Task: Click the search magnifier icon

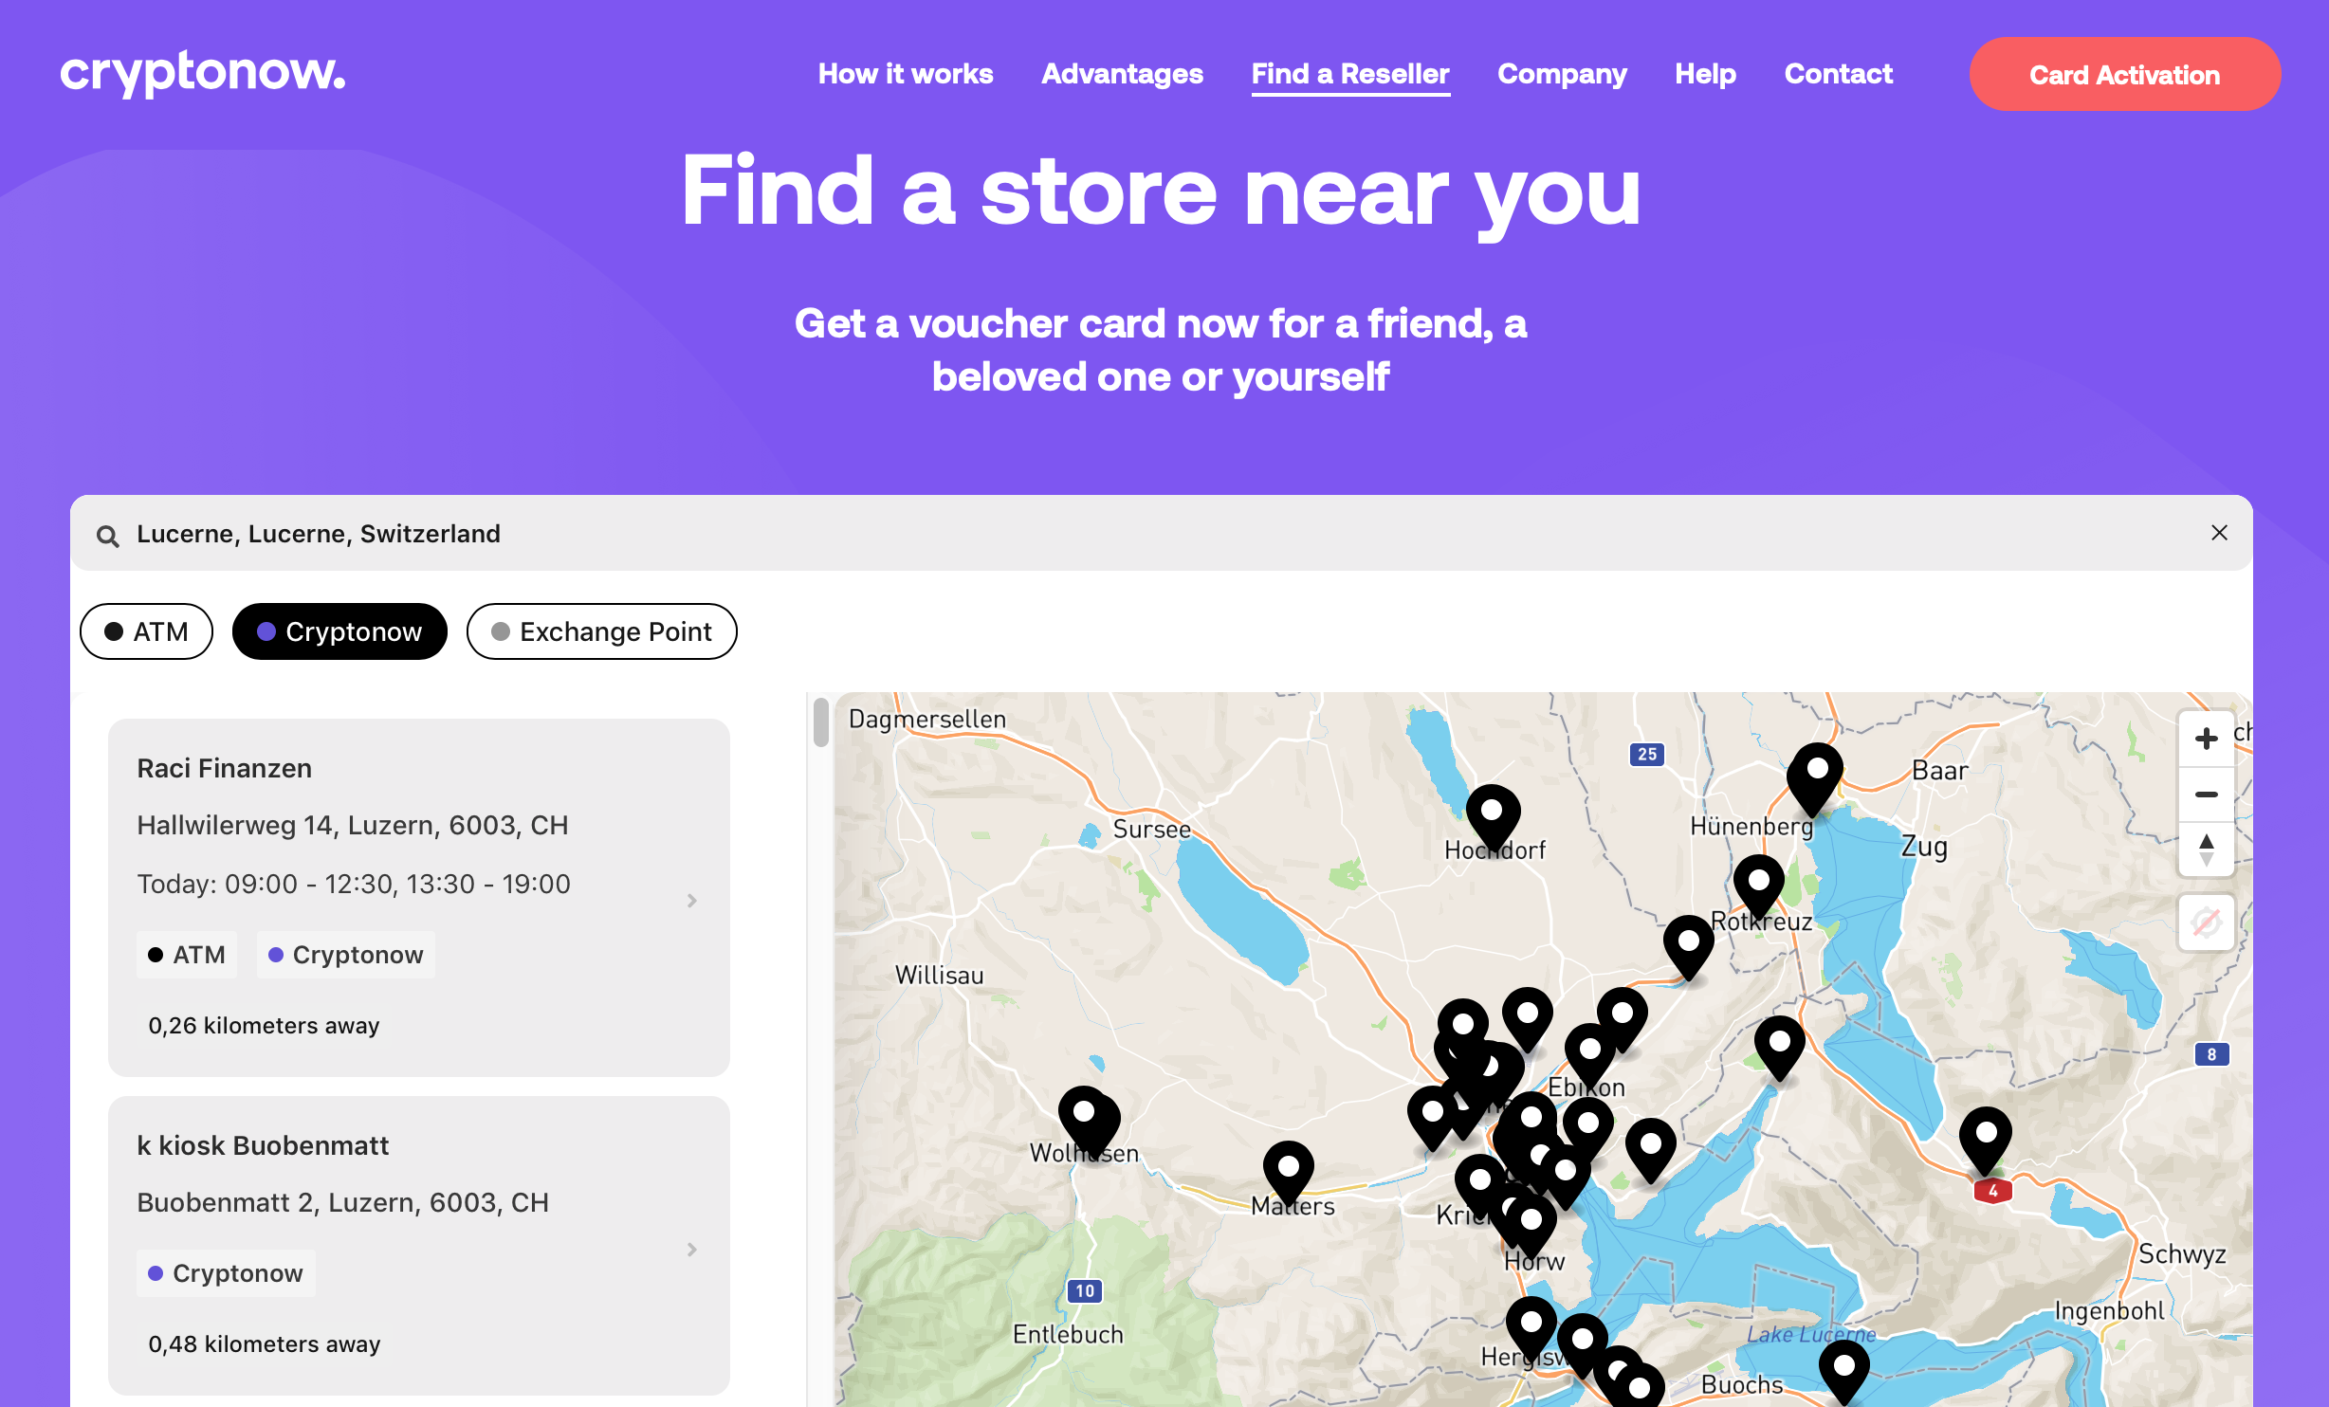Action: (x=108, y=536)
